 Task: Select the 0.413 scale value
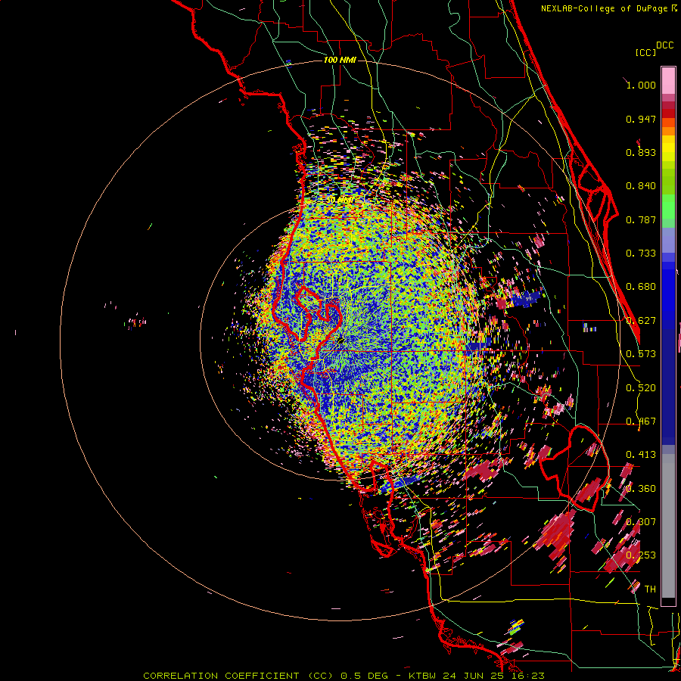coord(641,455)
